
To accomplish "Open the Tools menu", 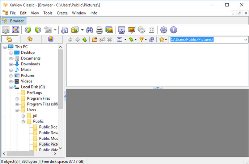I will [48, 13].
